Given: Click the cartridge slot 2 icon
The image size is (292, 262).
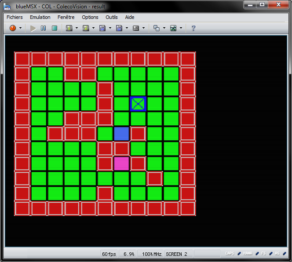Looking at the screenshot, I should (86, 28).
